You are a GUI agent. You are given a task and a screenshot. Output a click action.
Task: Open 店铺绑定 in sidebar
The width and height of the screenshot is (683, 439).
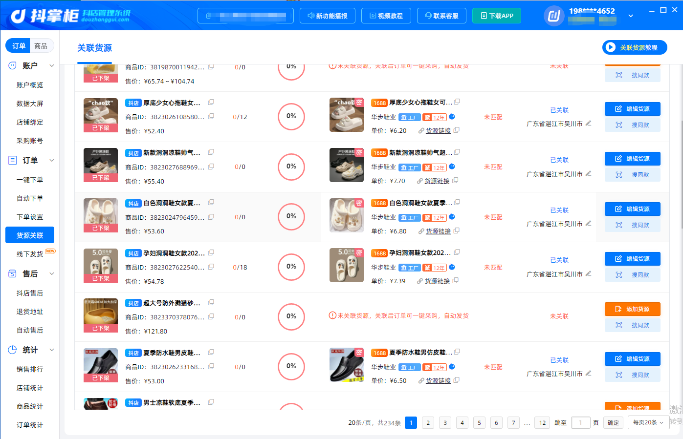tap(30, 122)
